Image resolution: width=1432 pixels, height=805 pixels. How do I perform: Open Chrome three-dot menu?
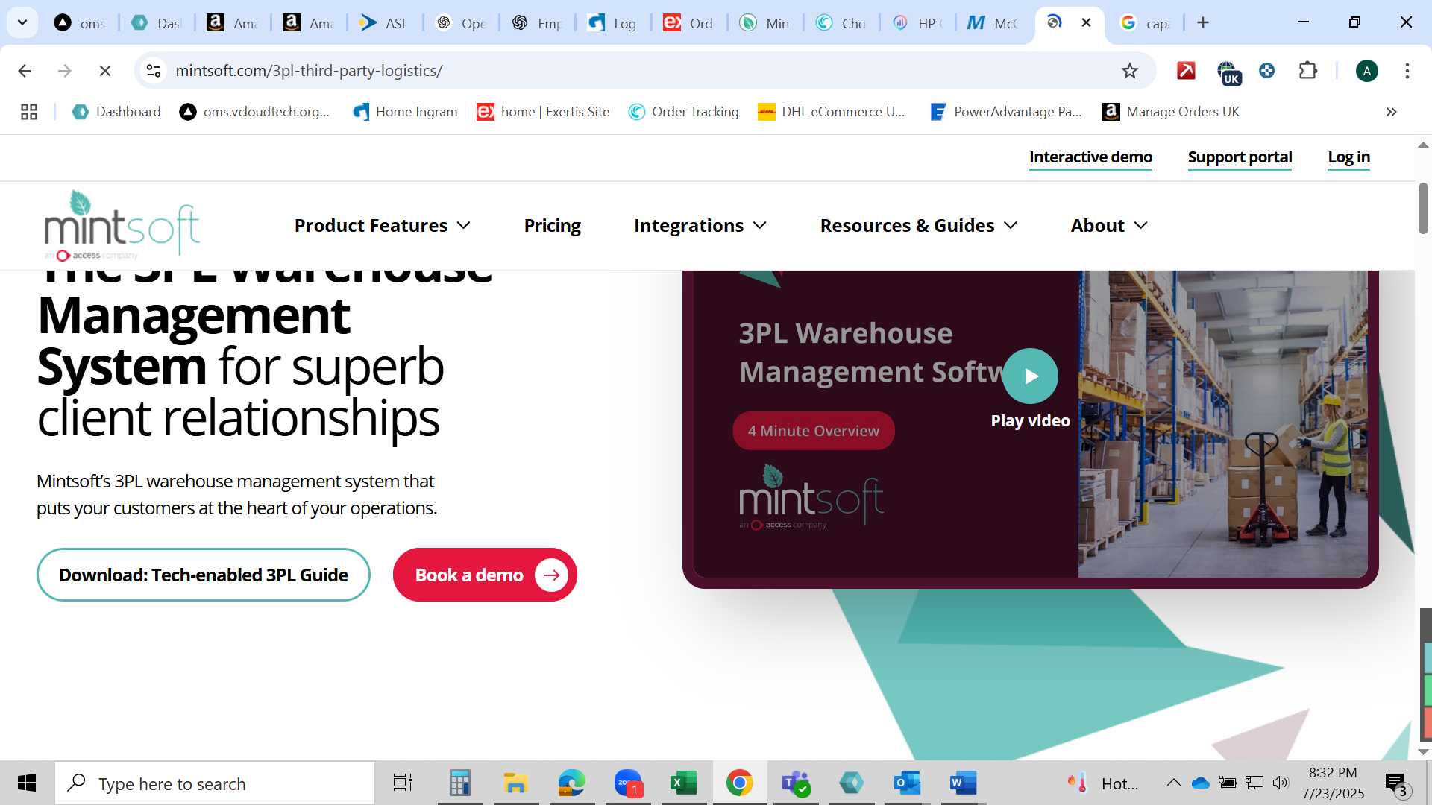1407,71
